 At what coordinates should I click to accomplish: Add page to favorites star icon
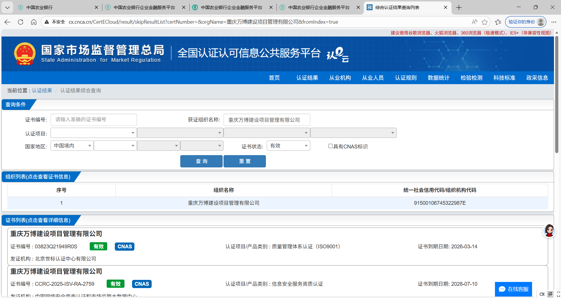[485, 22]
